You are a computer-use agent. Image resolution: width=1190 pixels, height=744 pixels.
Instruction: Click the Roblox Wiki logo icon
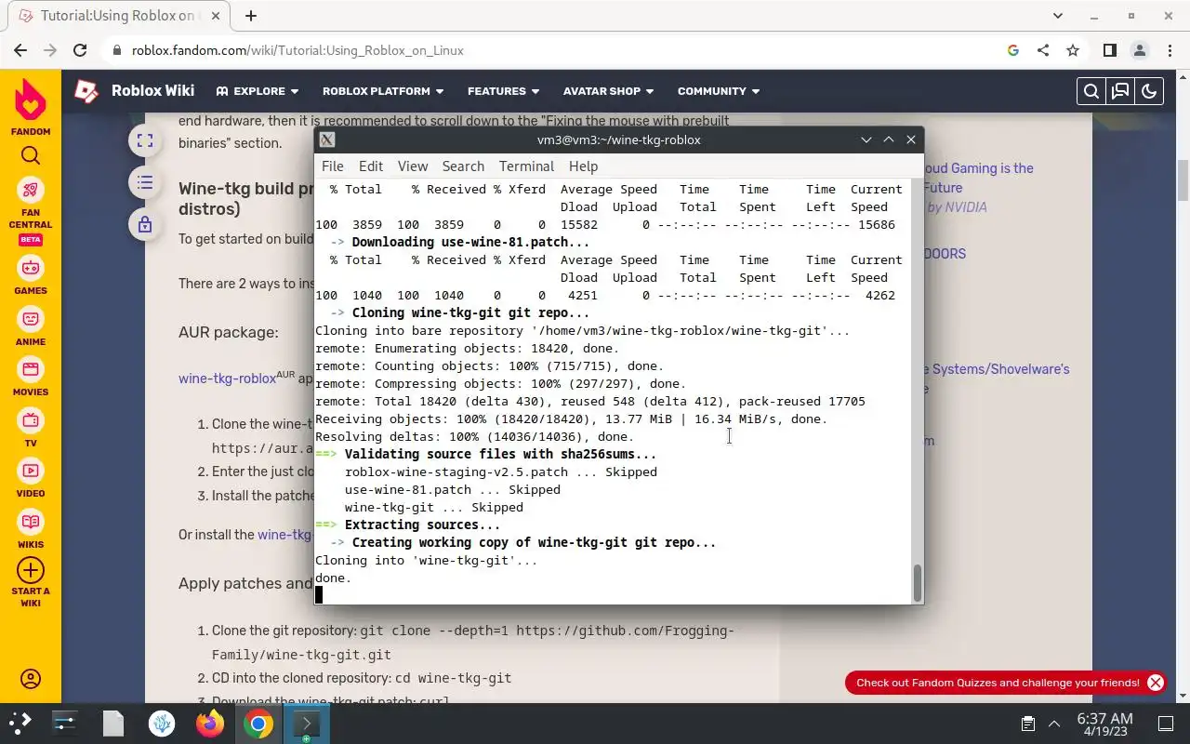(x=86, y=91)
